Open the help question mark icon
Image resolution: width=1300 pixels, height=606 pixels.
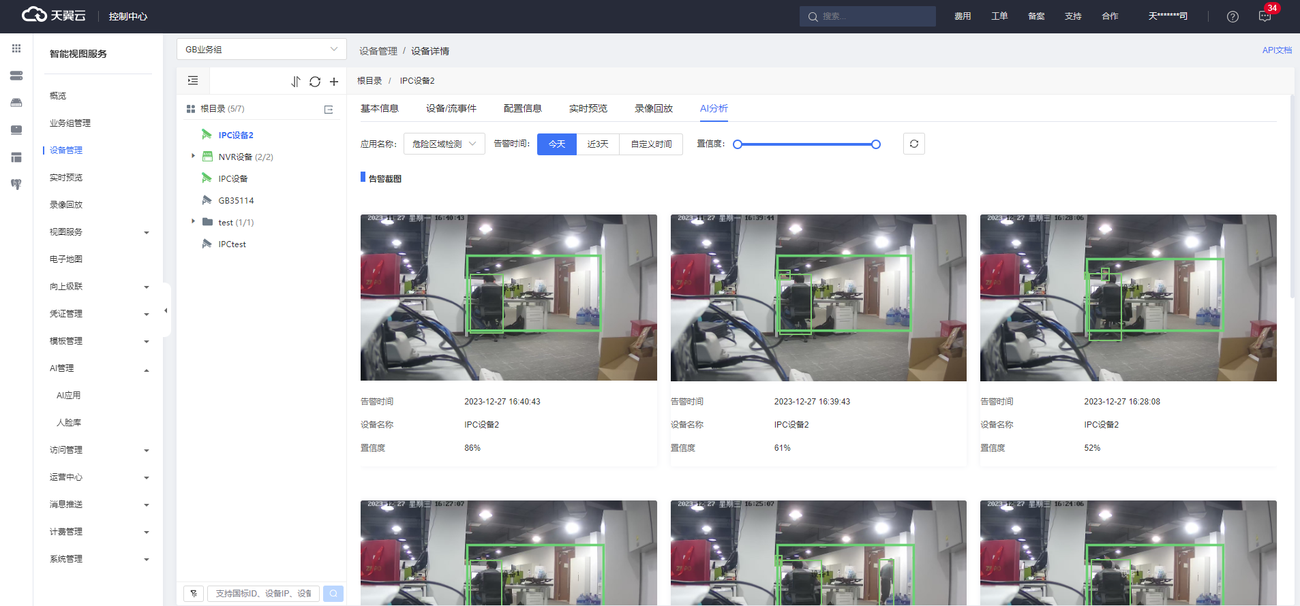coord(1233,16)
